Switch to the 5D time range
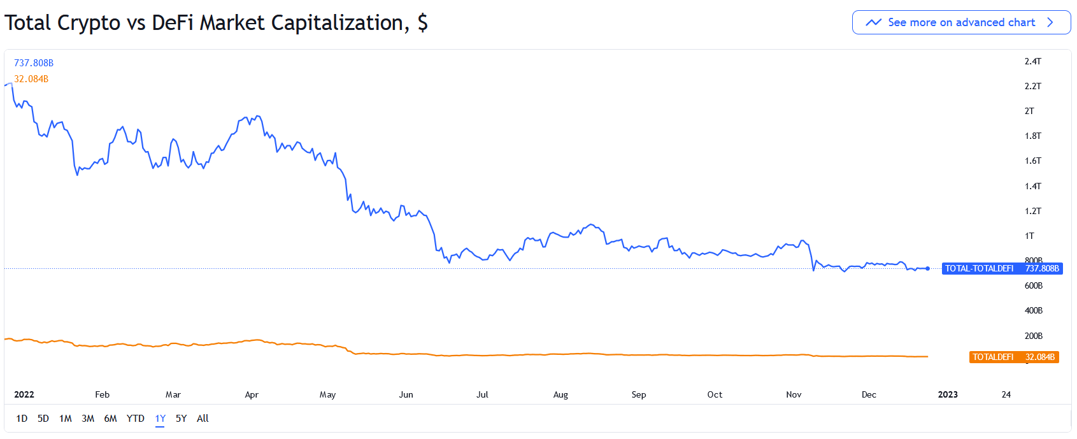1077x439 pixels. click(43, 419)
